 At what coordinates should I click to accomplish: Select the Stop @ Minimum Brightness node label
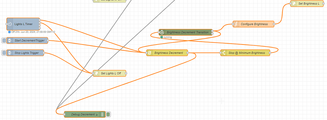pyautogui.click(x=247, y=53)
